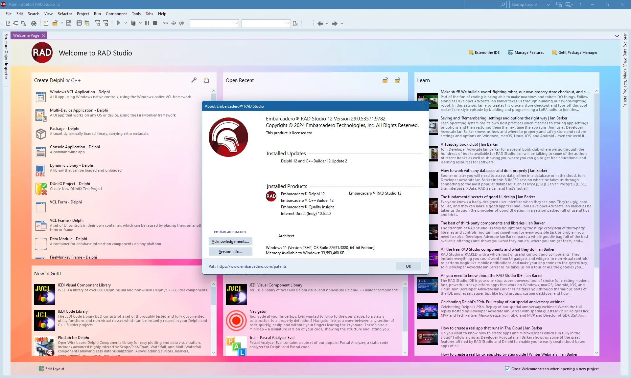Click the Run Without Debugging bug icon
The height and width of the screenshot is (378, 631).
(x=133, y=23)
